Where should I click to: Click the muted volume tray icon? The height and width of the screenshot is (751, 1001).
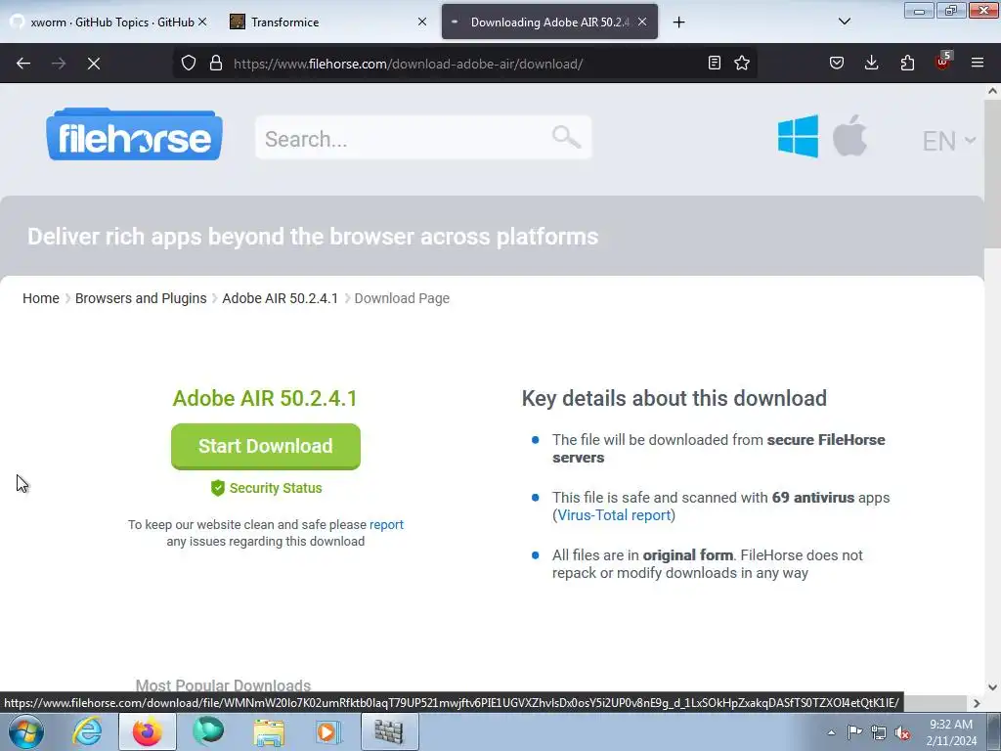click(x=902, y=733)
